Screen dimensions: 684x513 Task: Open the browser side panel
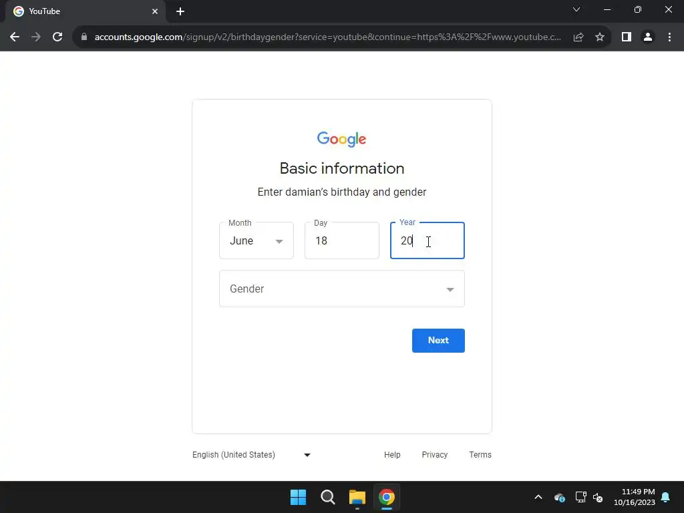coord(627,37)
